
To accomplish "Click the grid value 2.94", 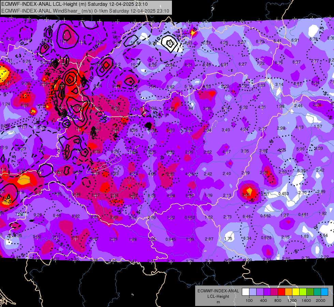I will coord(207,130).
